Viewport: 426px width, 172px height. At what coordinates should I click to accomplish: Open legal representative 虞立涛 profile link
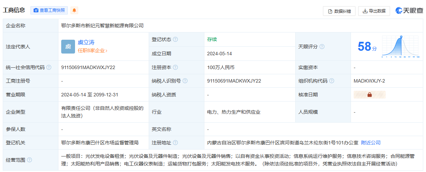86,42
